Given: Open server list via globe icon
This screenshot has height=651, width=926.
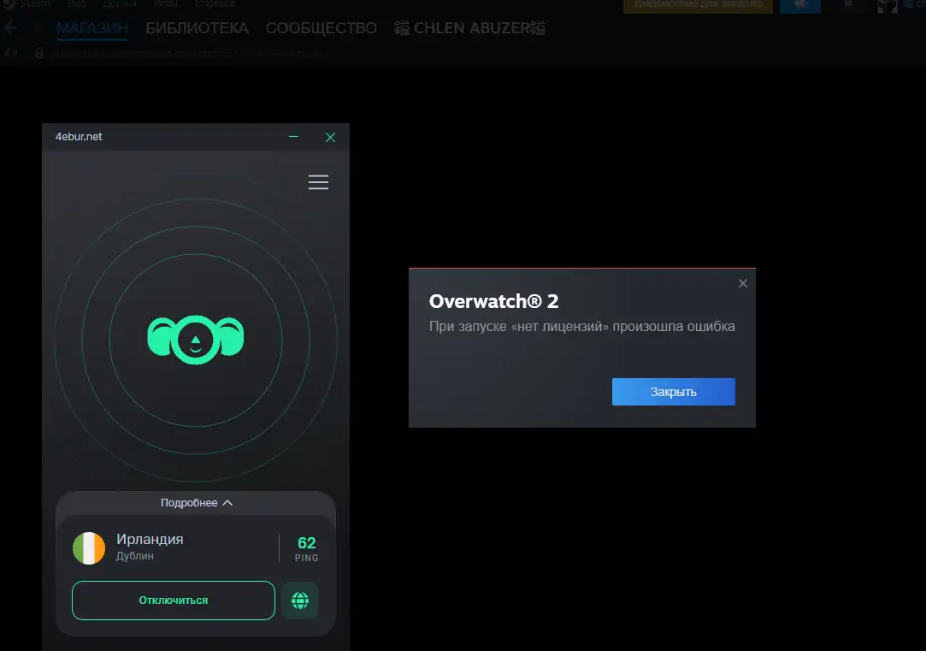Looking at the screenshot, I should pos(300,601).
